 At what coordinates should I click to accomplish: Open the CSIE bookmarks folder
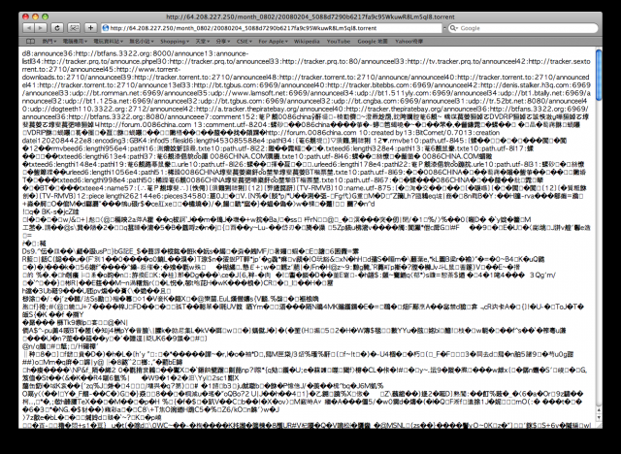tap(244, 41)
